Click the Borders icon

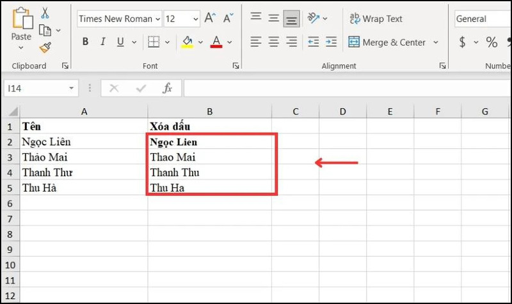click(x=154, y=42)
